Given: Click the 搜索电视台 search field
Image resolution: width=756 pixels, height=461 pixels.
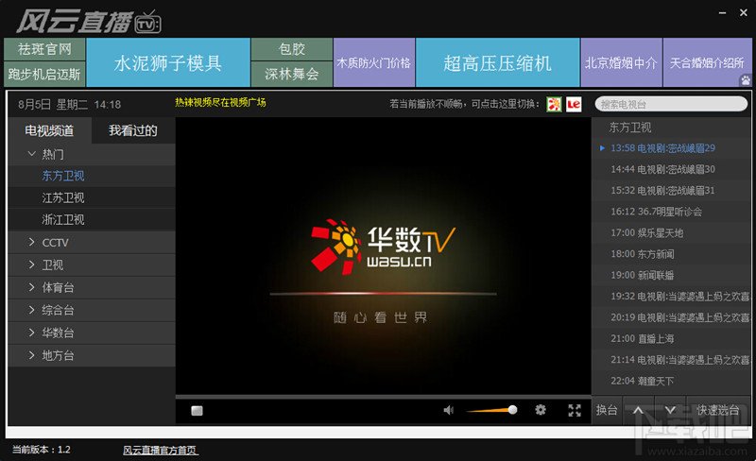Looking at the screenshot, I should pos(671,104).
